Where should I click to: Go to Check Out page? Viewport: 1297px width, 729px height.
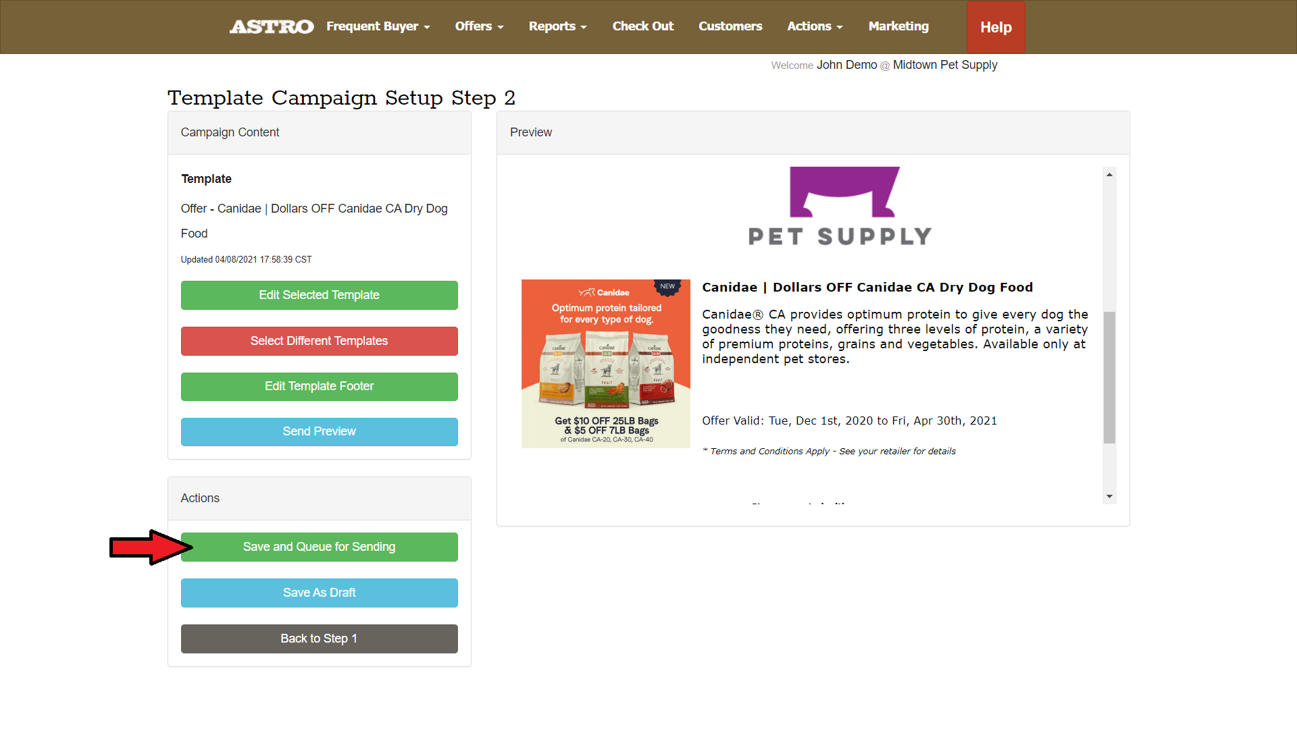point(642,26)
